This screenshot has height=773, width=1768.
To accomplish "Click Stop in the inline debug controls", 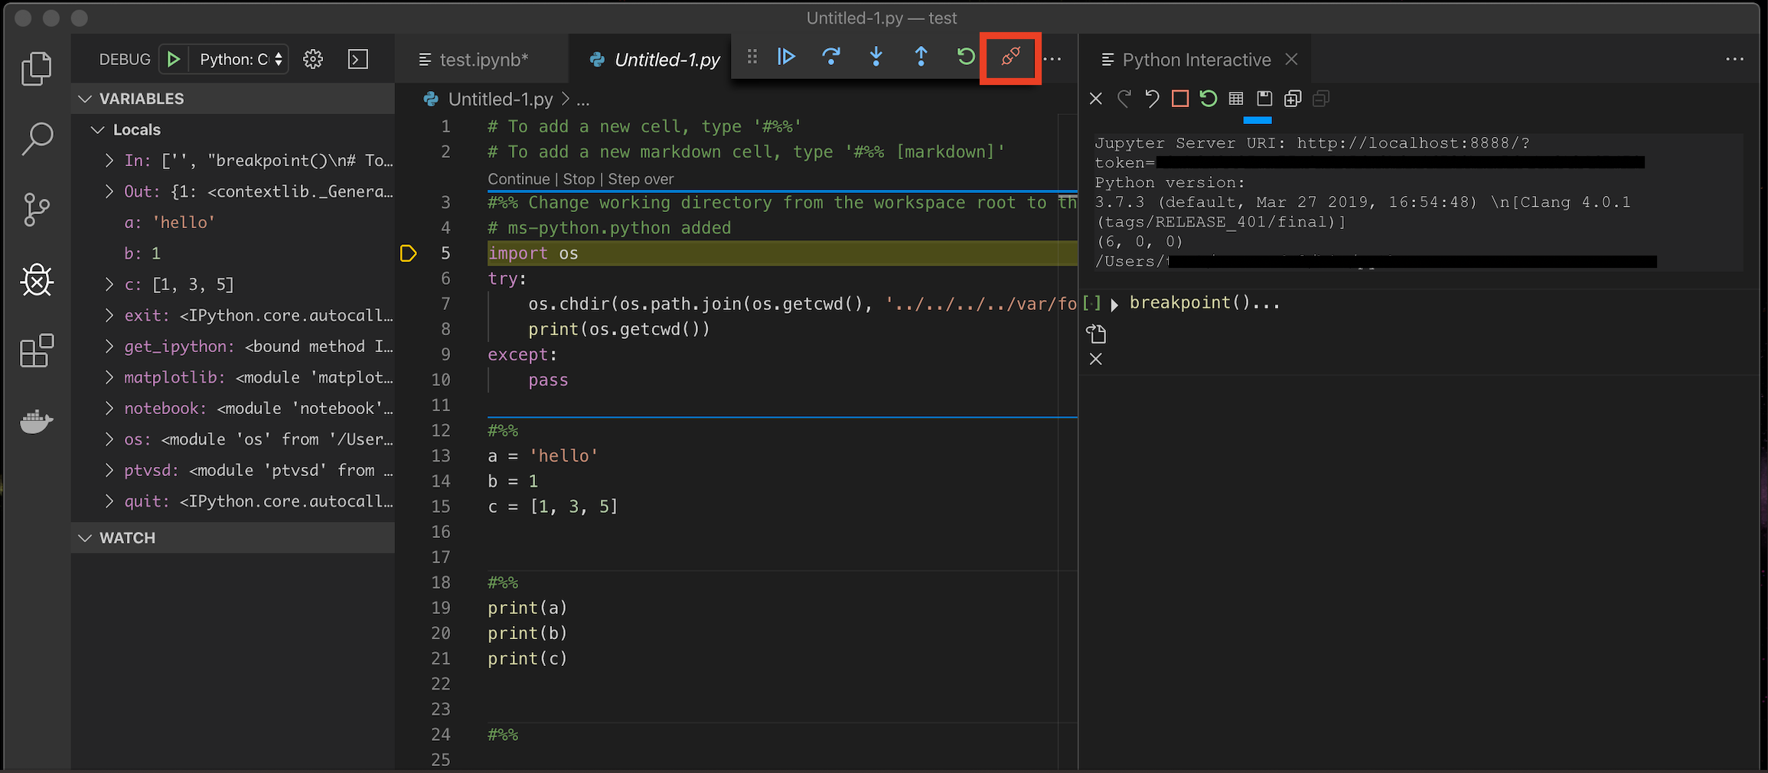I will pyautogui.click(x=579, y=178).
